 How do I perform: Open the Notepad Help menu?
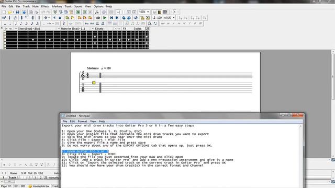click(102, 121)
